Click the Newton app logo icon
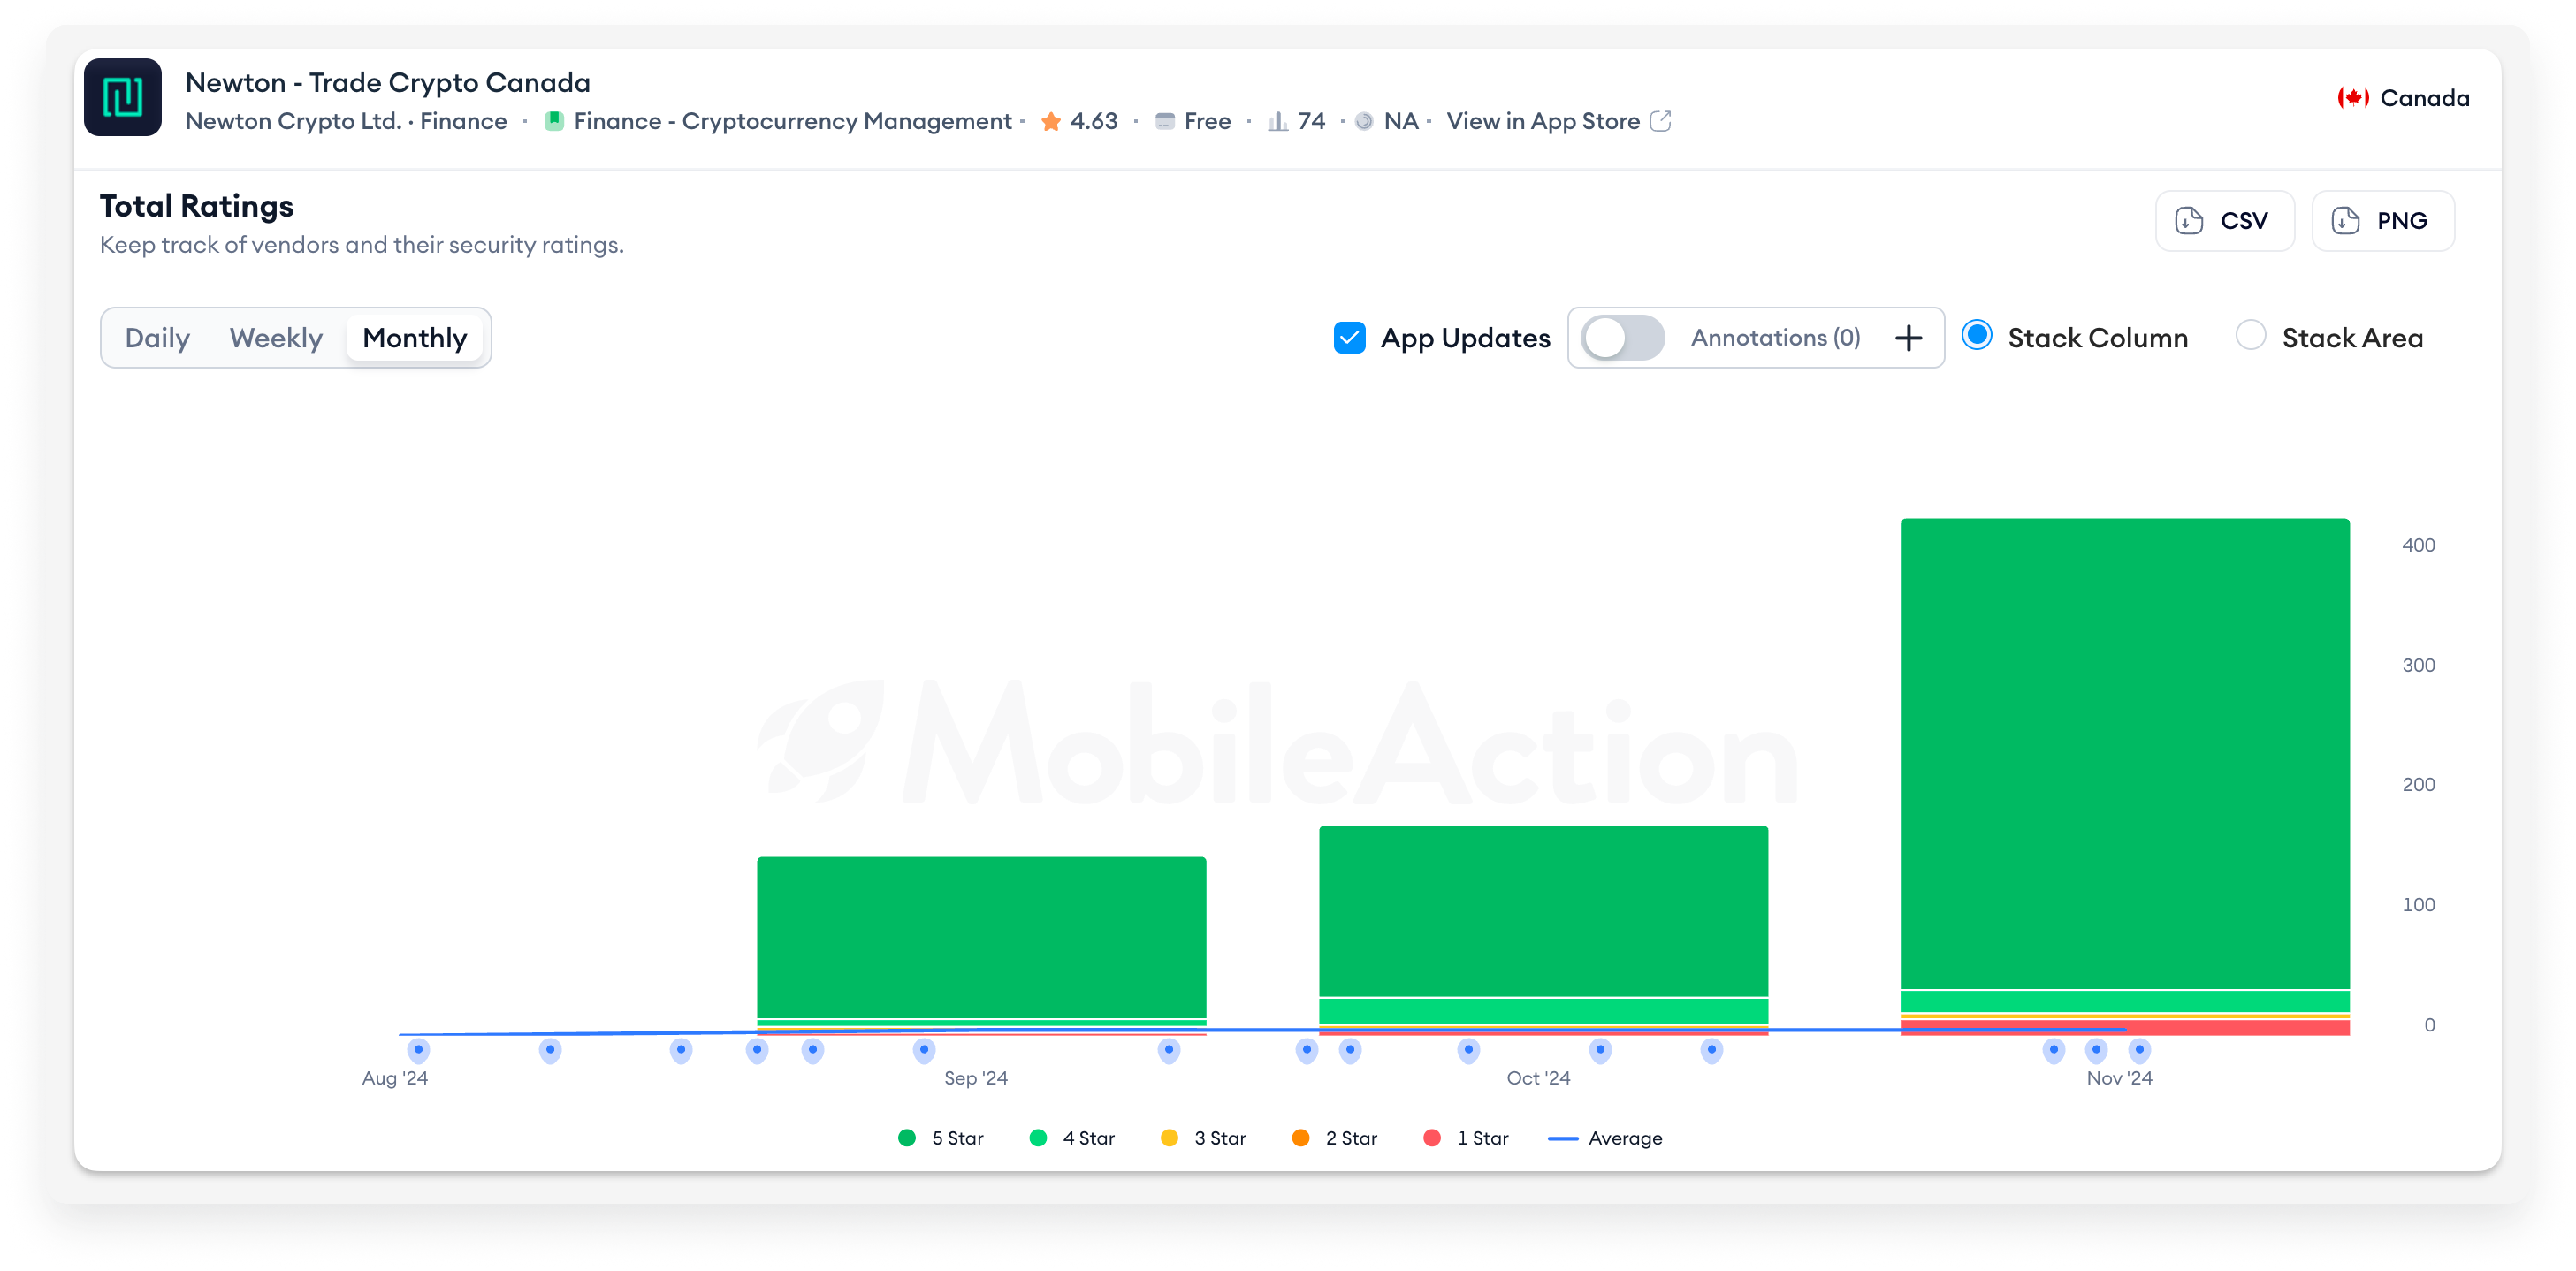 [x=122, y=97]
